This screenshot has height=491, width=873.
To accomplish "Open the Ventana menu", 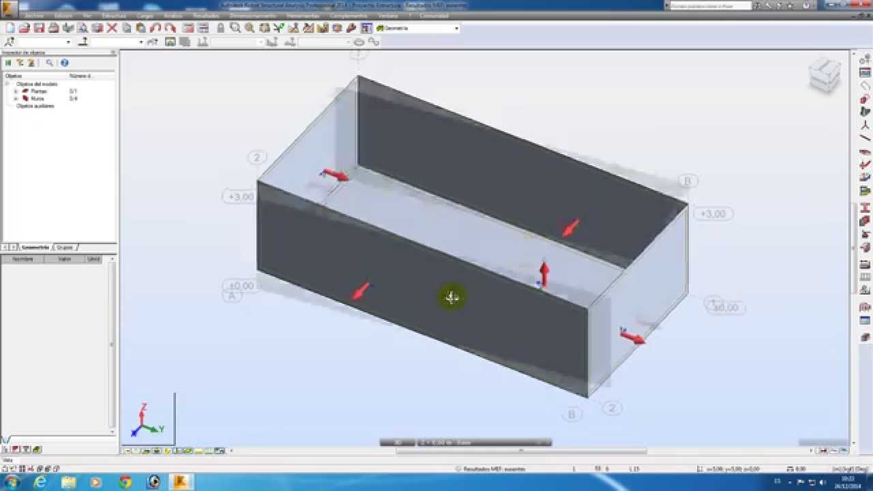I will [388, 16].
